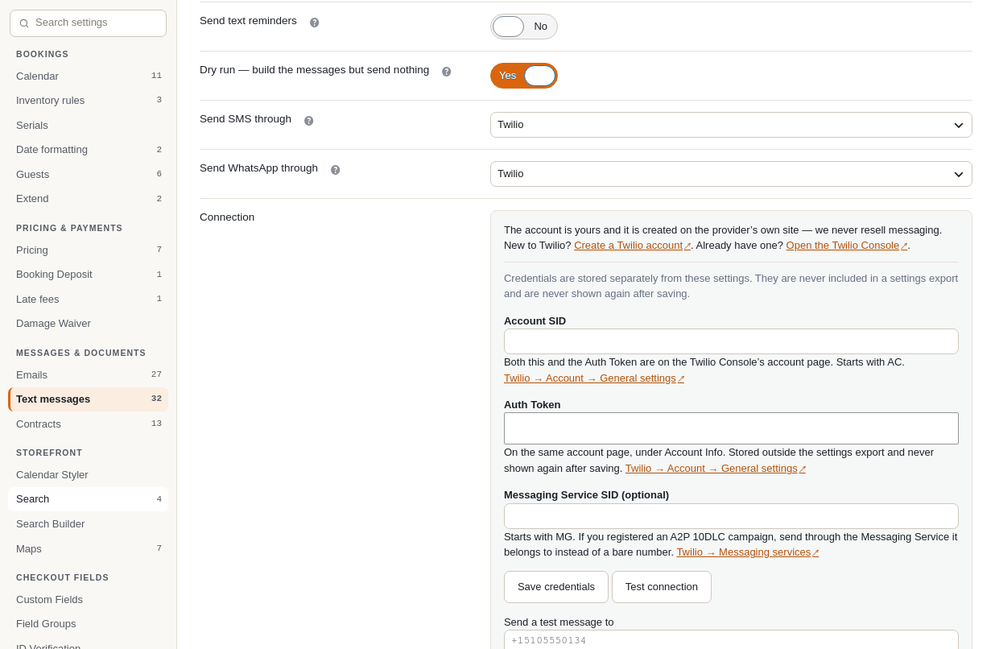Open the Twilio Console link
995x649 pixels.
pos(847,246)
